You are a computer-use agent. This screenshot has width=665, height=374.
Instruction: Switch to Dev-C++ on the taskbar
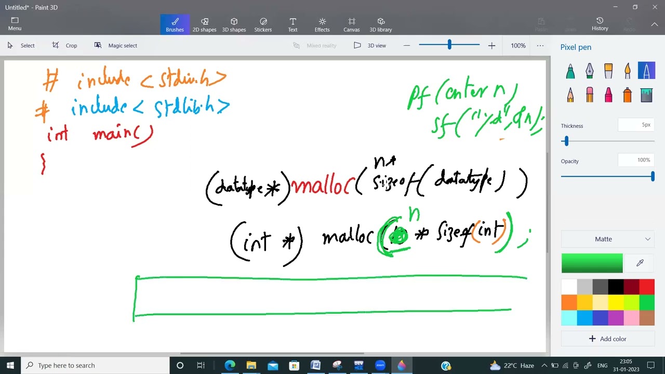click(x=358, y=365)
